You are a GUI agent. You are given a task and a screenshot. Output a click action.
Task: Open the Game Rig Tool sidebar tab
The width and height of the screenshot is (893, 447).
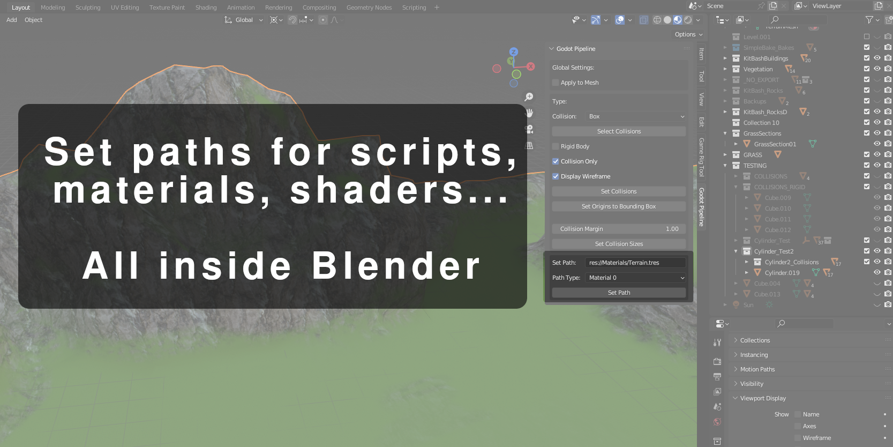(x=701, y=157)
